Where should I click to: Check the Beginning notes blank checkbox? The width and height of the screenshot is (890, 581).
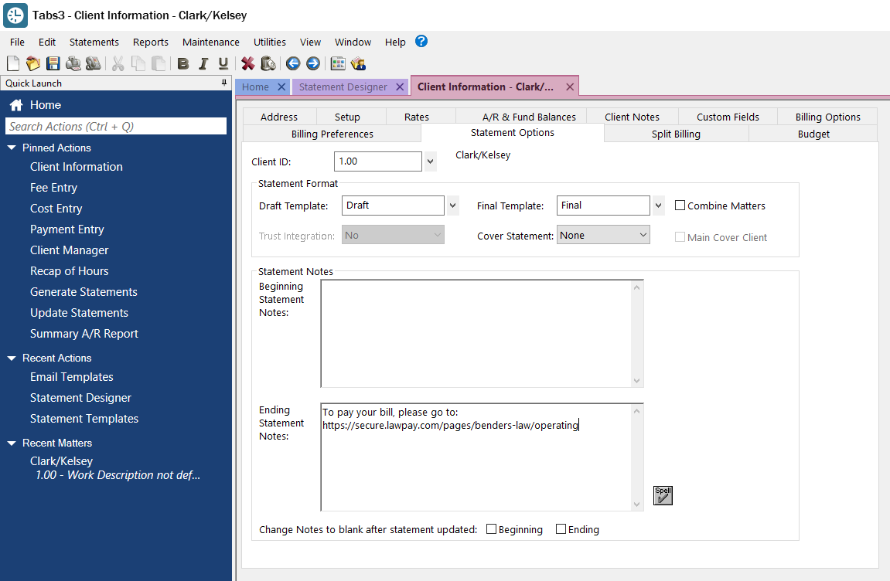[x=492, y=529]
